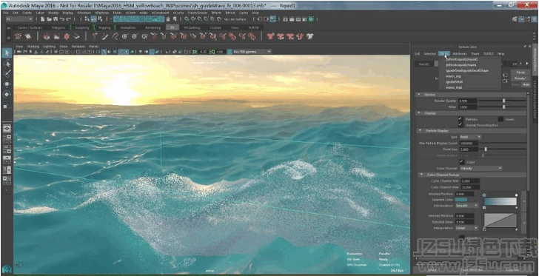The height and width of the screenshot is (276, 539).
Task: Undock the Attribute Editor panel
Action: click(525, 47)
